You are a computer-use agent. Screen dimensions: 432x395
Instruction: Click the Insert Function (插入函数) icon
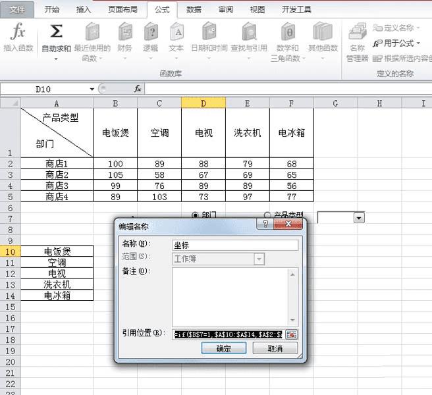[x=18, y=31]
